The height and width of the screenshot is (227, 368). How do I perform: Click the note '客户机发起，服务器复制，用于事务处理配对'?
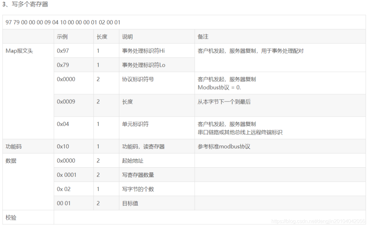251,51
